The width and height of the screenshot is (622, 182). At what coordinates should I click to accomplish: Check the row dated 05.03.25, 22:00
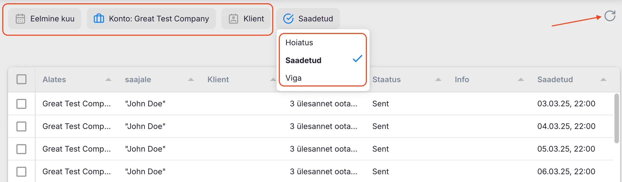pos(21,149)
